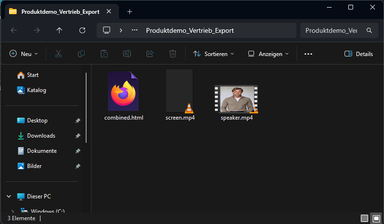The height and width of the screenshot is (224, 384).
Task: Expand the Windows (C:) drive node
Action: click(x=12, y=211)
